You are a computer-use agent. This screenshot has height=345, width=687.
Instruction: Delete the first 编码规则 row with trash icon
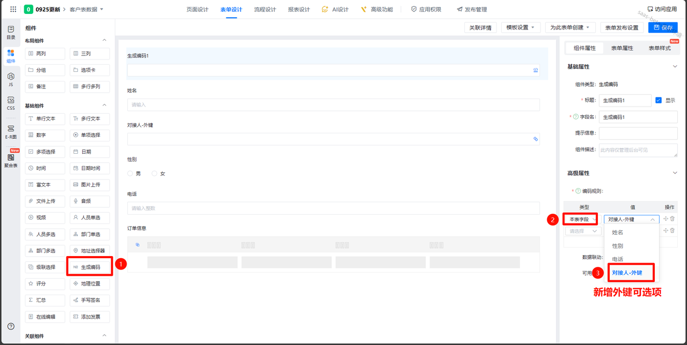point(673,219)
